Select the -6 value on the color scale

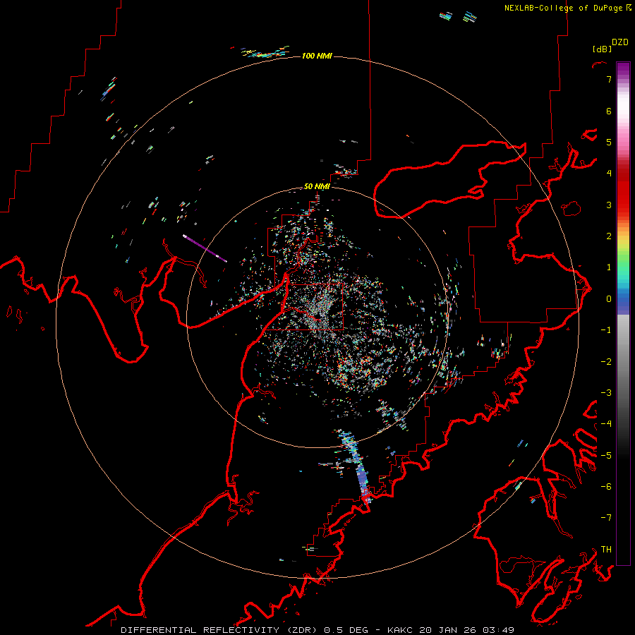tap(606, 487)
